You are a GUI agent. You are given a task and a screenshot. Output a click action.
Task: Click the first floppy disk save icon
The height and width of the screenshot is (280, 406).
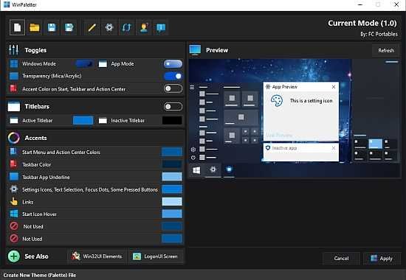tap(52, 27)
